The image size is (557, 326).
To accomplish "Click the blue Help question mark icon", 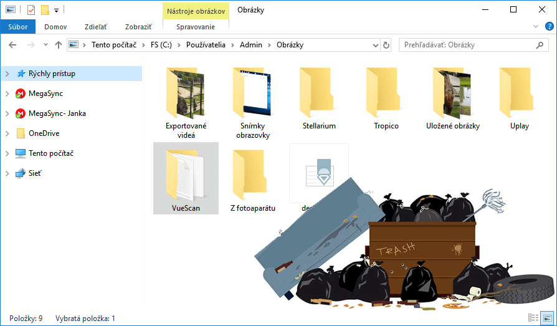I will (550, 27).
